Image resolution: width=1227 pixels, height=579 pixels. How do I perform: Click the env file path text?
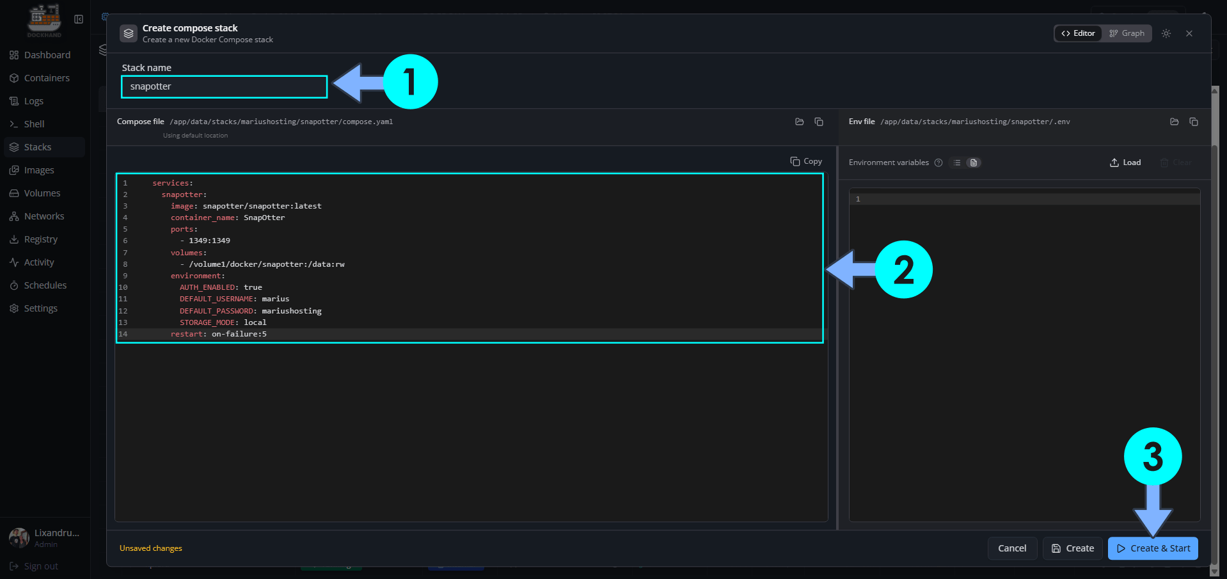coord(975,122)
